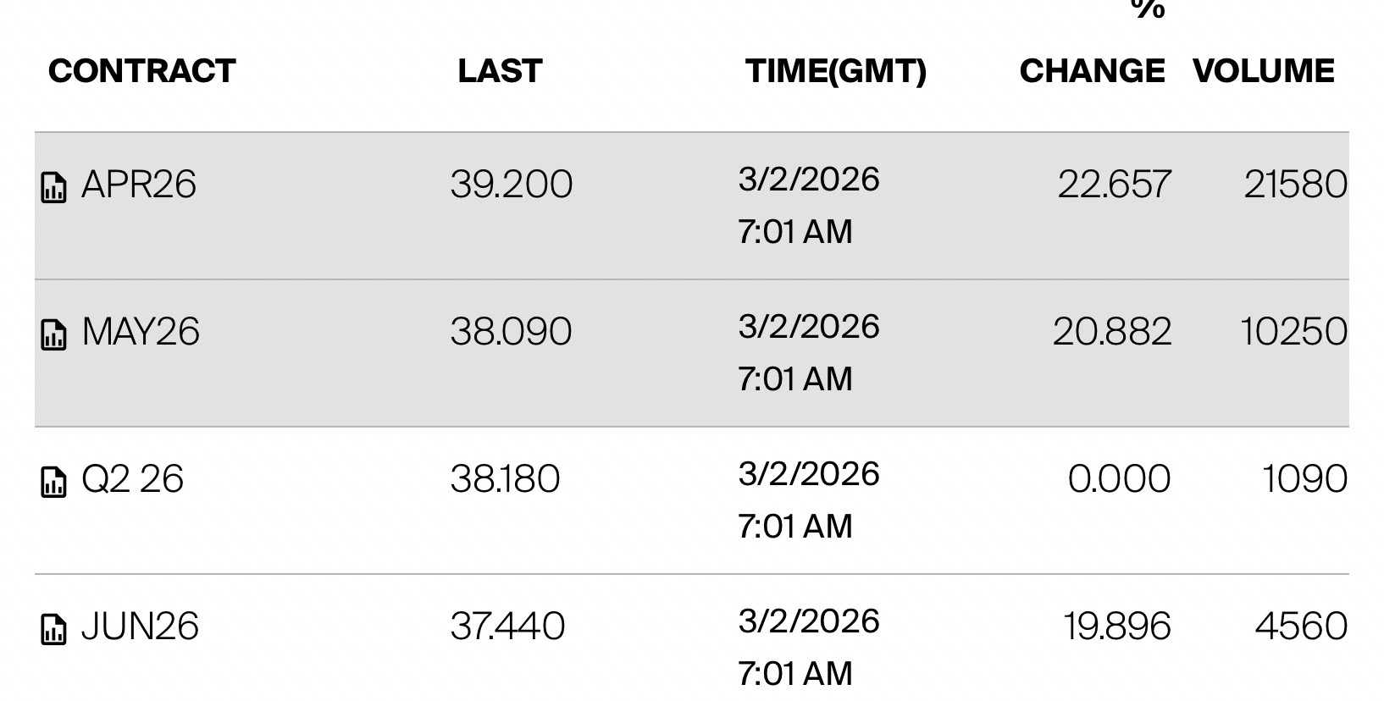Open the JUN26 contract link
Screen dimensions: 1384x701
(140, 626)
